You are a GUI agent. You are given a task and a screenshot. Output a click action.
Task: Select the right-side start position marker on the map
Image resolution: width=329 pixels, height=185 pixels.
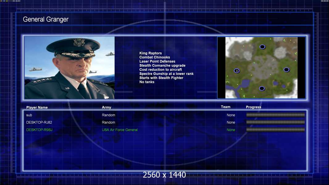[286, 70]
